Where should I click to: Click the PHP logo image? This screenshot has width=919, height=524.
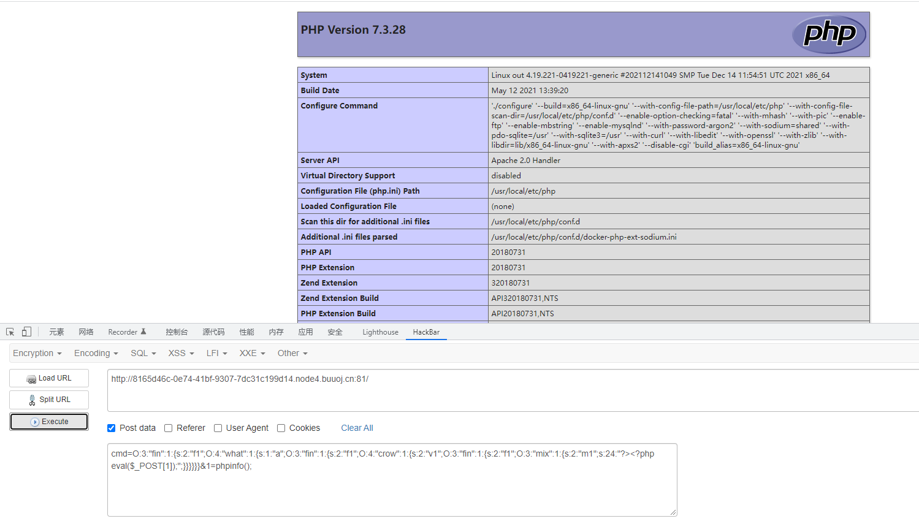click(x=829, y=34)
